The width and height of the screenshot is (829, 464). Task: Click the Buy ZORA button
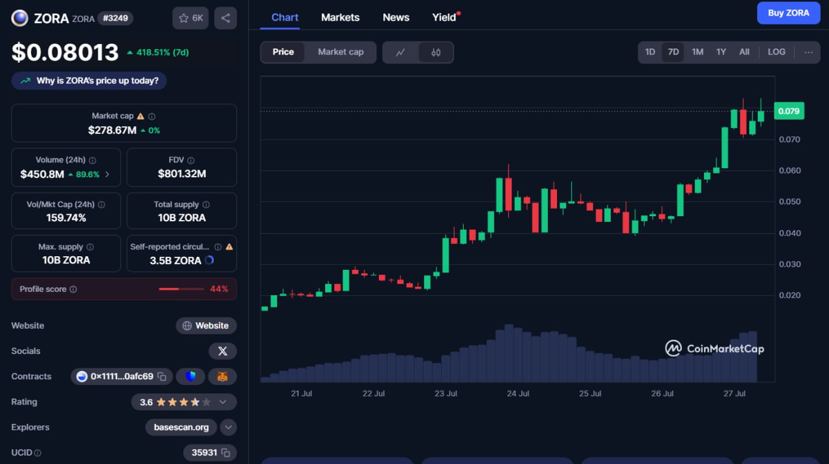[788, 13]
